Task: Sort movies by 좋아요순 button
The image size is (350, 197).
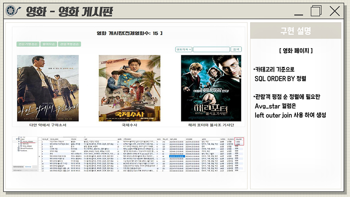Action: [49, 44]
